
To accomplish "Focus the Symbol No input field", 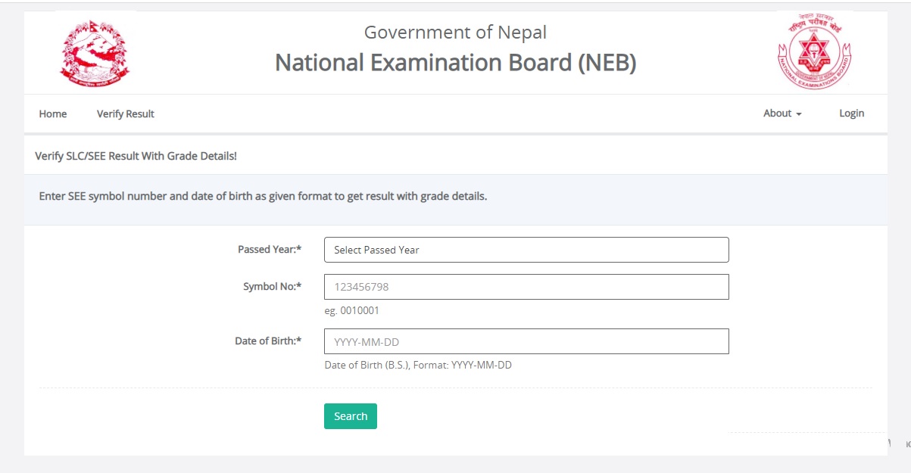I will tap(526, 287).
